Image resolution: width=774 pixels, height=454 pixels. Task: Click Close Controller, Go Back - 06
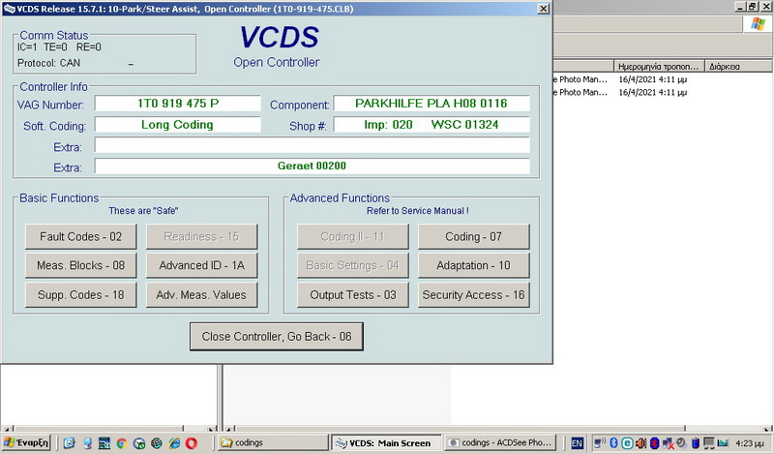point(277,337)
